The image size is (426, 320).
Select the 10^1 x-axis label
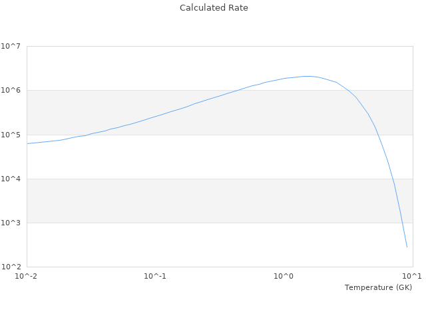click(x=411, y=277)
